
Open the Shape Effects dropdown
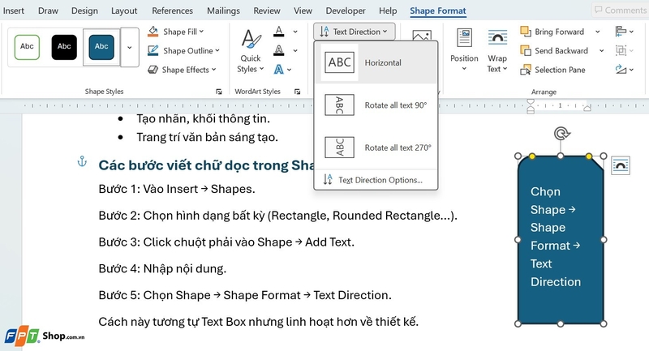182,70
